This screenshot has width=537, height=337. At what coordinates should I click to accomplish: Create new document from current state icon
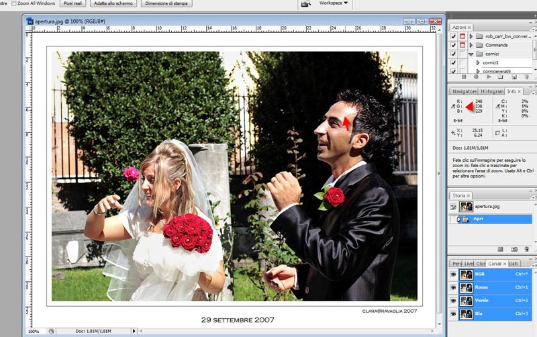[500, 249]
